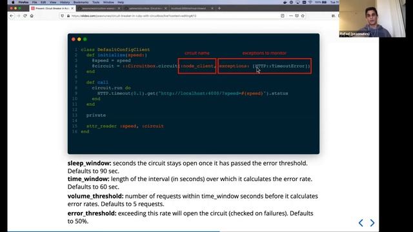The image size is (413, 232).
Task: Switch to the third browser tab
Action: pyautogui.click(x=145, y=8)
